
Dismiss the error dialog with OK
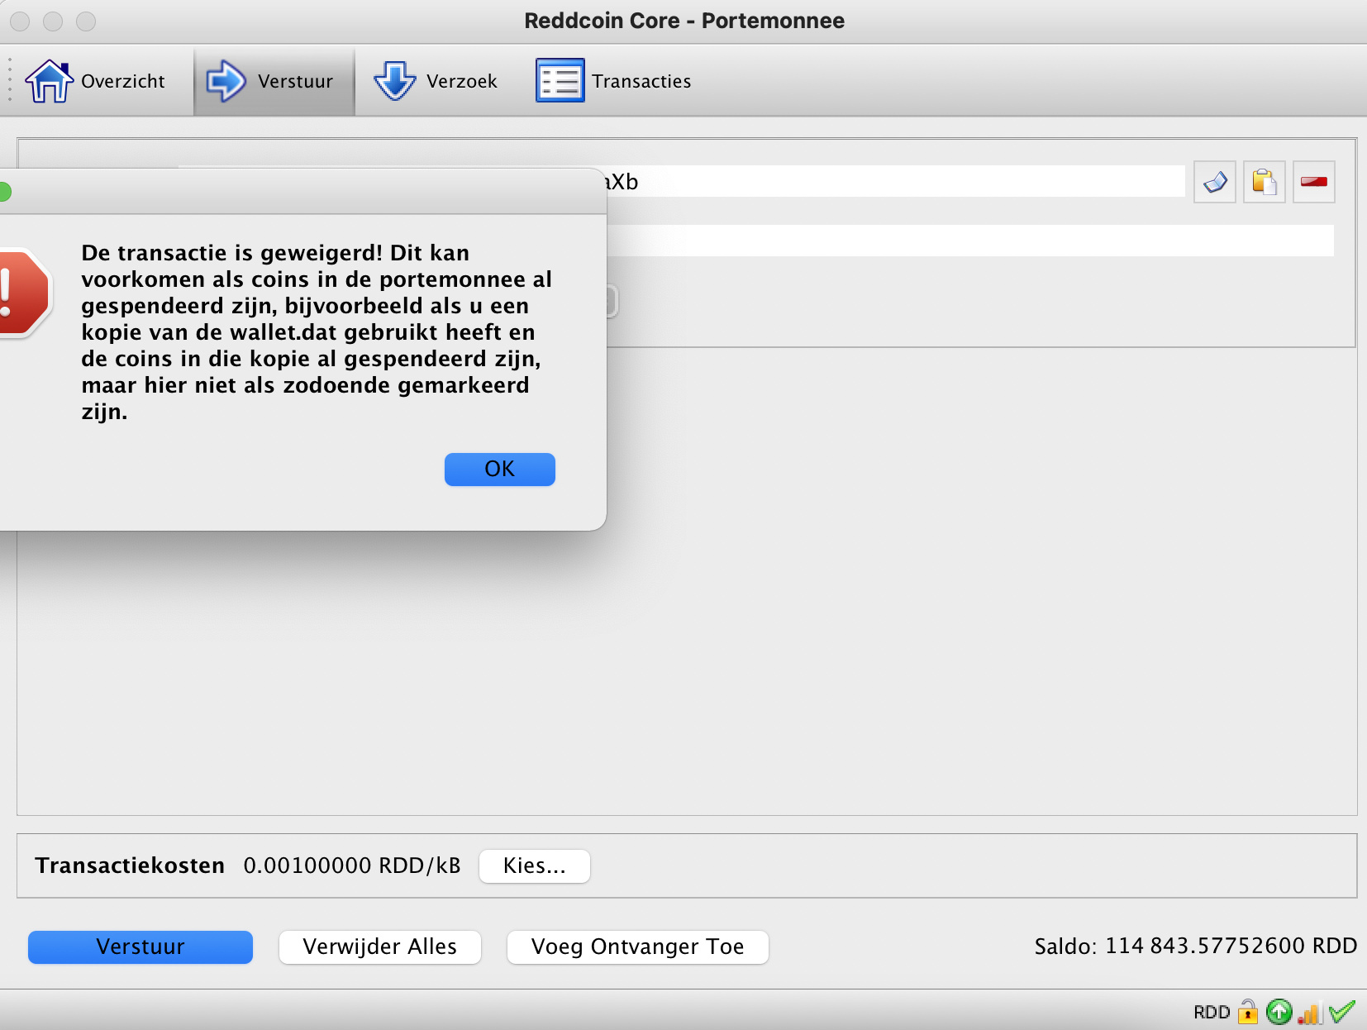tap(500, 470)
